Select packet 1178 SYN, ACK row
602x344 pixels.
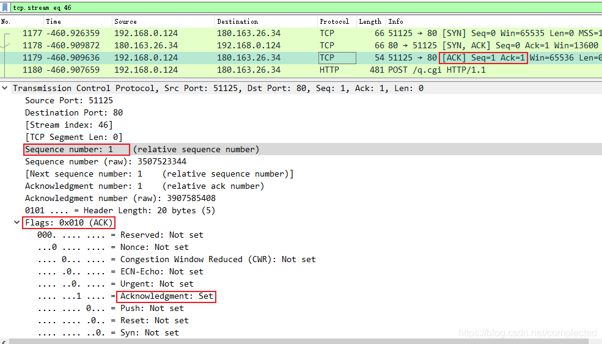point(301,46)
